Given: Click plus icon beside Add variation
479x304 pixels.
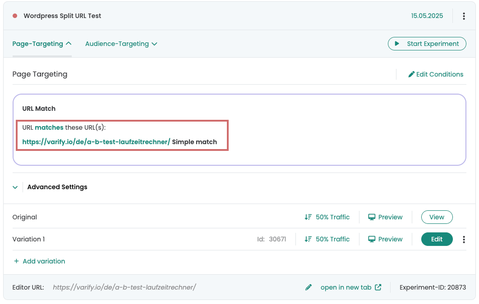Looking at the screenshot, I should (17, 261).
